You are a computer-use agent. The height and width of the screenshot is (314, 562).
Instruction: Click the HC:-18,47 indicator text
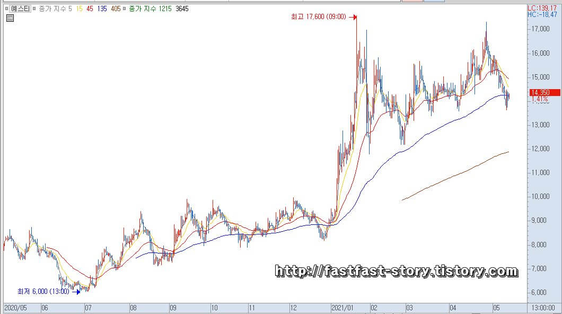click(542, 14)
